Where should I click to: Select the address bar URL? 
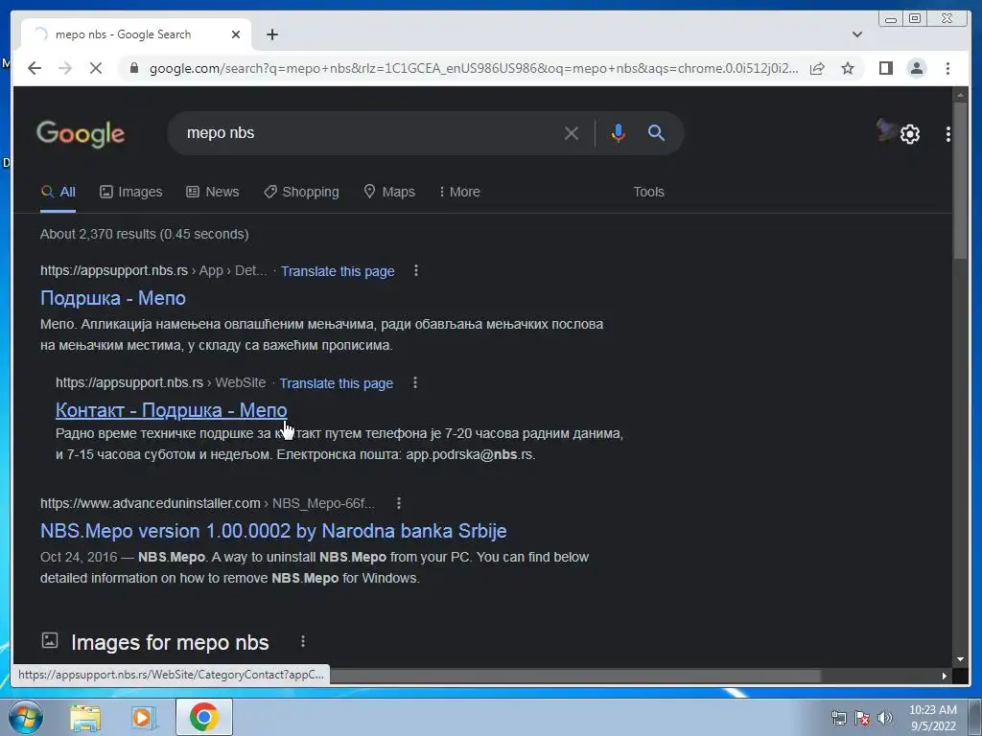click(474, 68)
